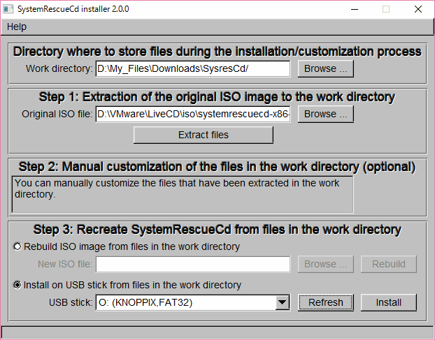Click Install to write USB stick
This screenshot has height=340, width=435.
click(388, 302)
